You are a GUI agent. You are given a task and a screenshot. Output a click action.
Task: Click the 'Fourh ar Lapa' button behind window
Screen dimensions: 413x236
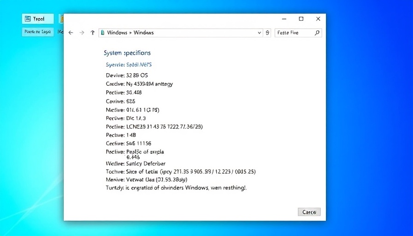point(38,32)
